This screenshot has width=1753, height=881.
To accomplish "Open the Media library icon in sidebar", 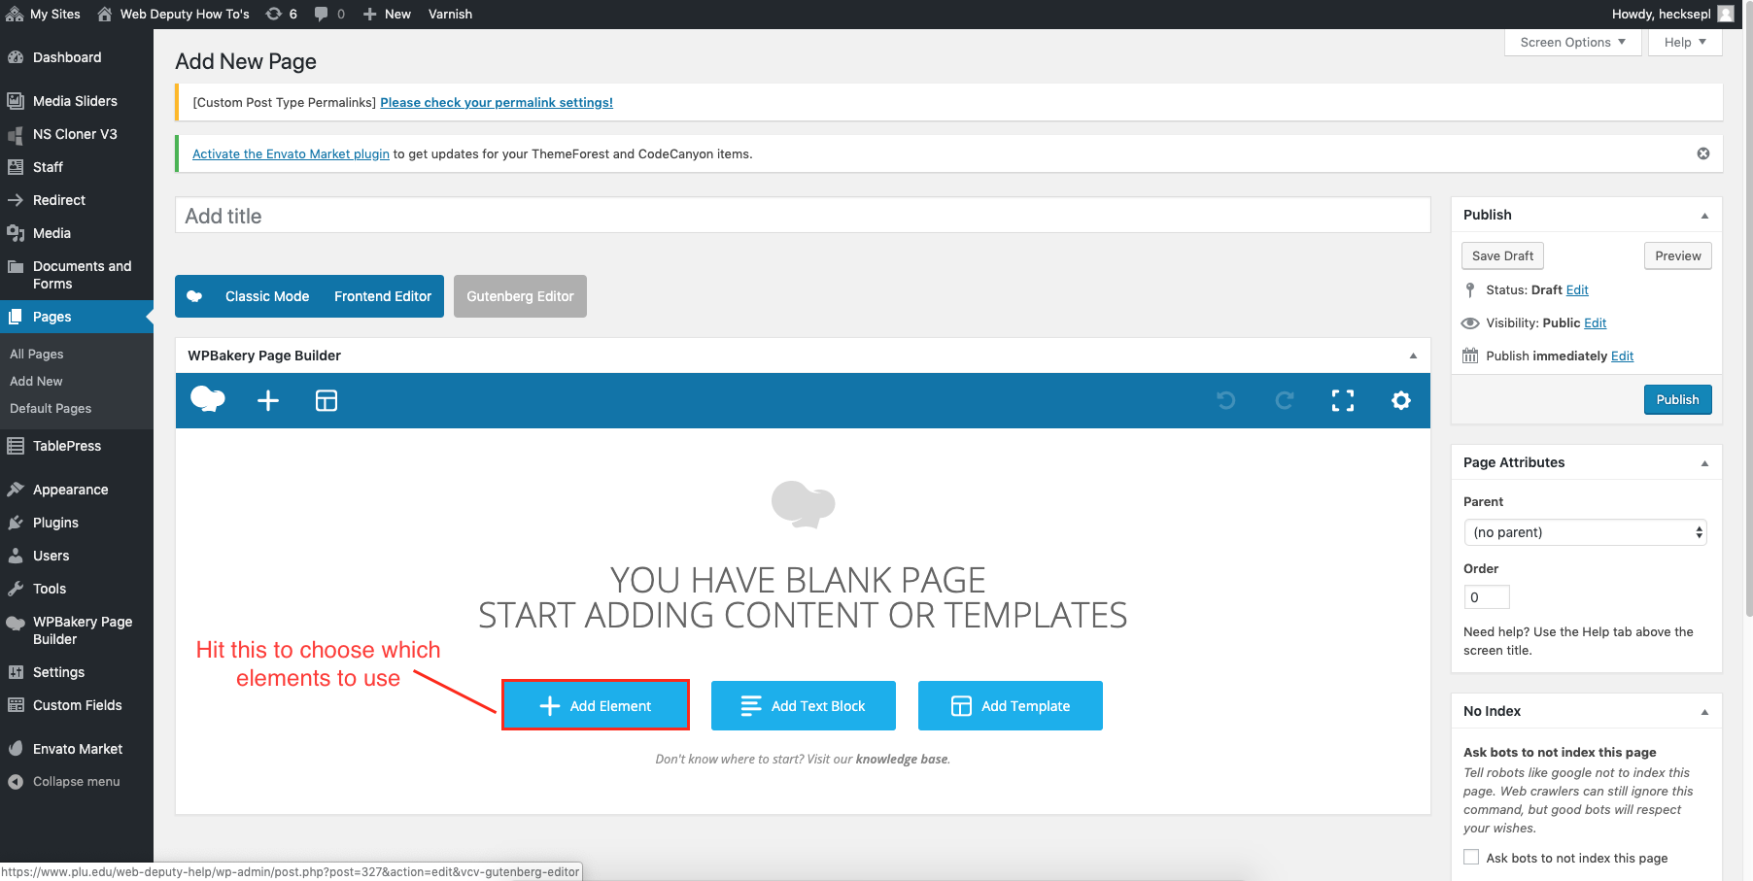I will coord(16,233).
